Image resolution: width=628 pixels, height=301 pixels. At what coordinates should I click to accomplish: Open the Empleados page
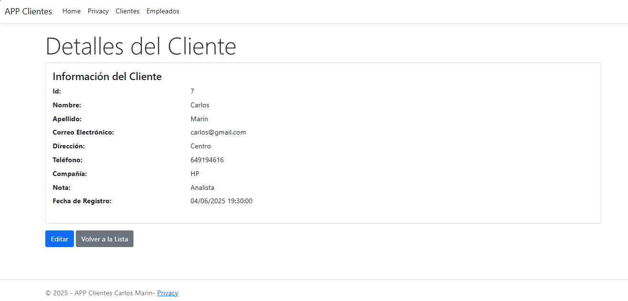[x=163, y=11]
